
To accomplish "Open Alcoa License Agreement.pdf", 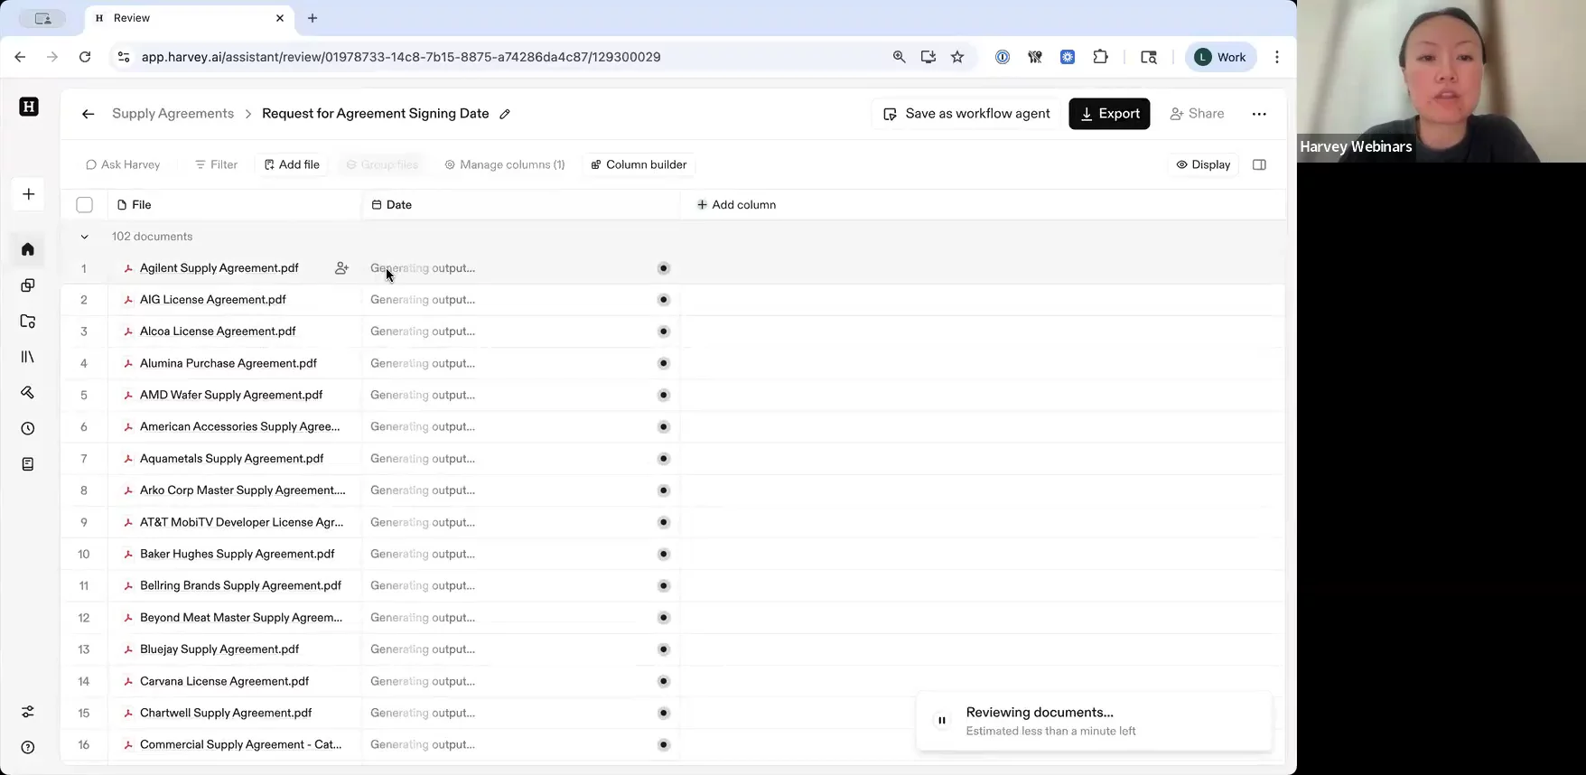I will [218, 331].
